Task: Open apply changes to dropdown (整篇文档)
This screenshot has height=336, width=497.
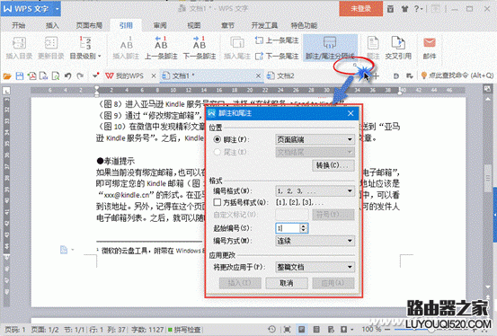Action: pyautogui.click(x=315, y=267)
